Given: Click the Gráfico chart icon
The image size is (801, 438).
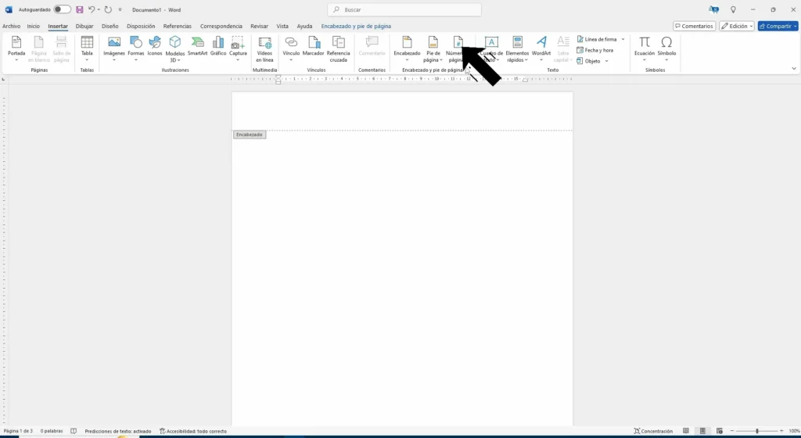Looking at the screenshot, I should click(218, 42).
